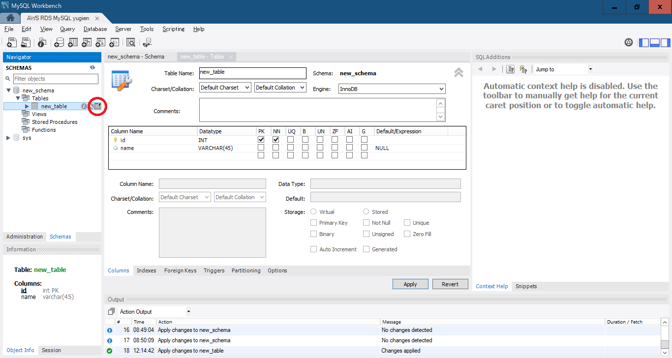
Task: Create new schema toolbar icon
Action: pyautogui.click(x=59, y=42)
